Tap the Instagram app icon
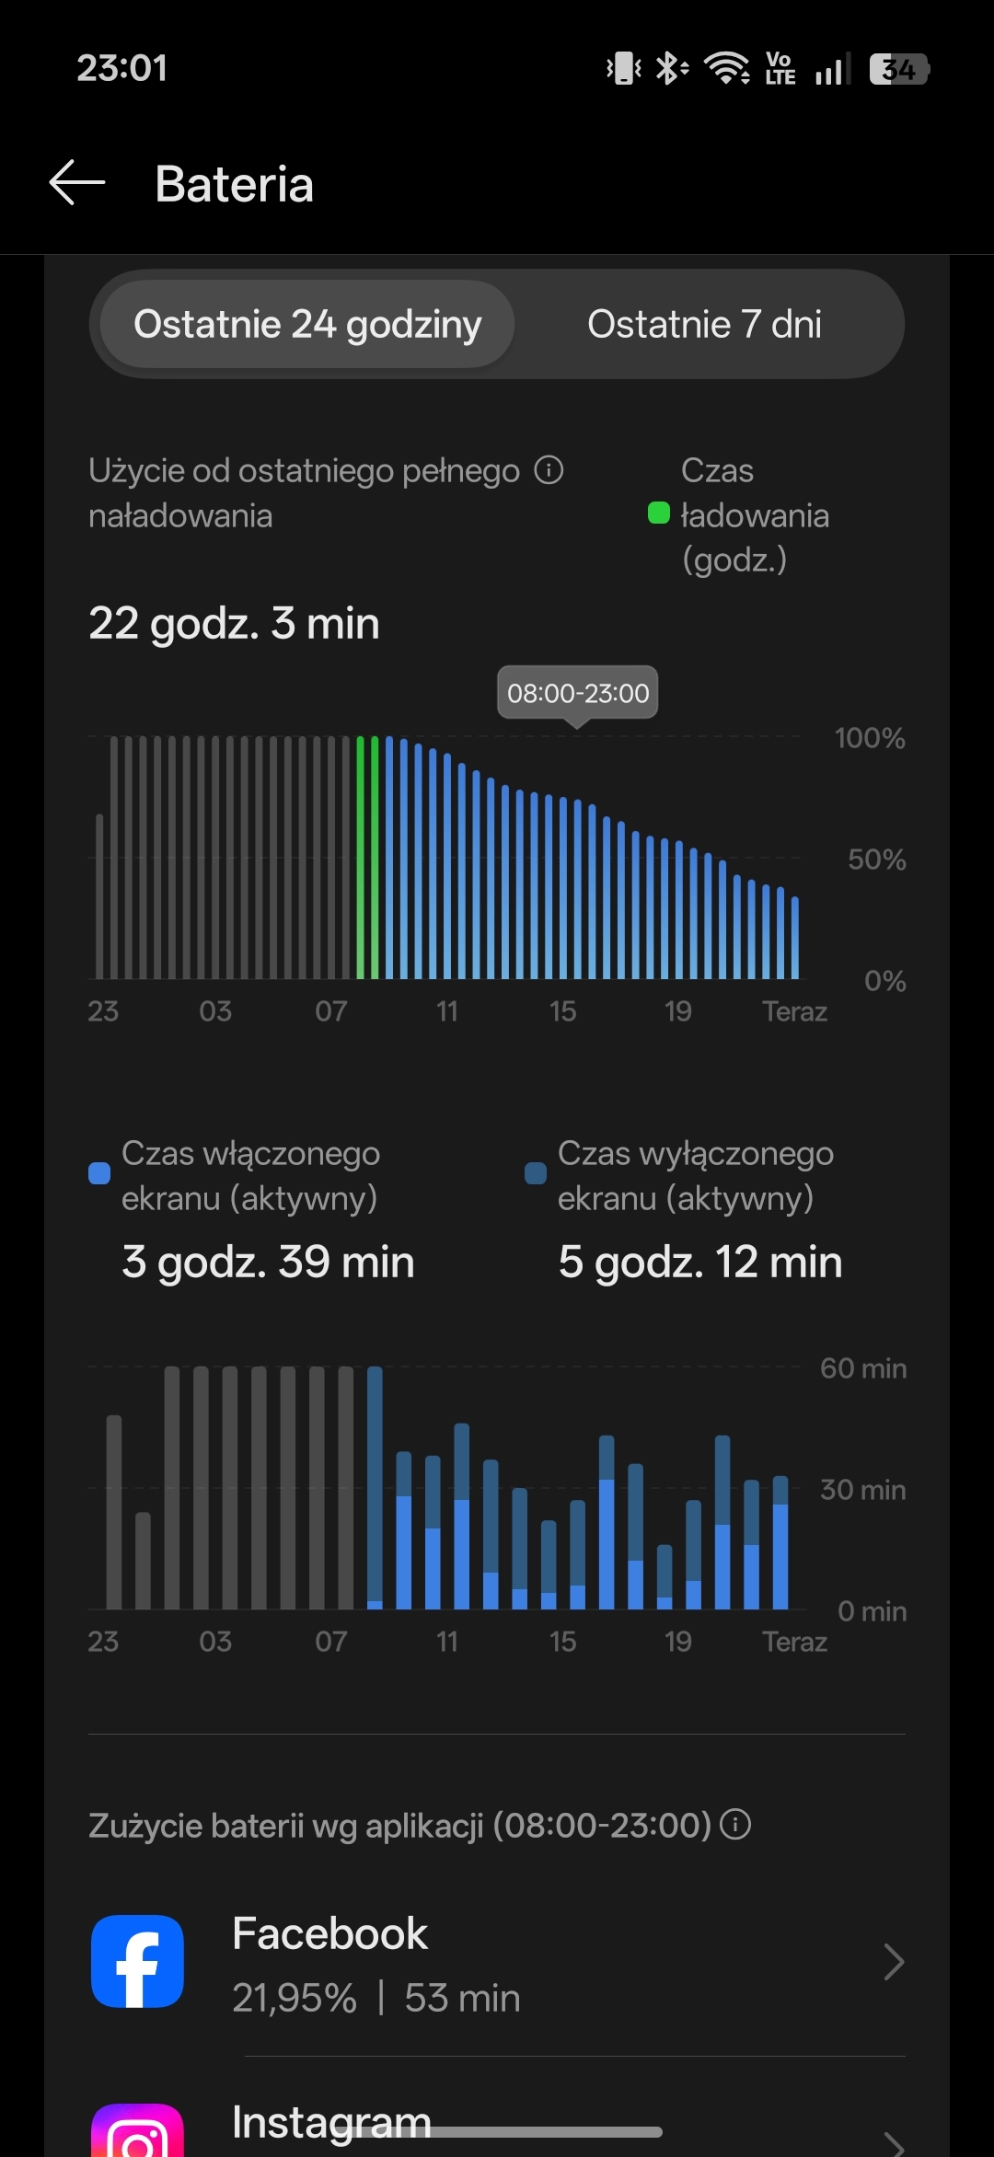The height and width of the screenshot is (2157, 994). click(x=138, y=2133)
